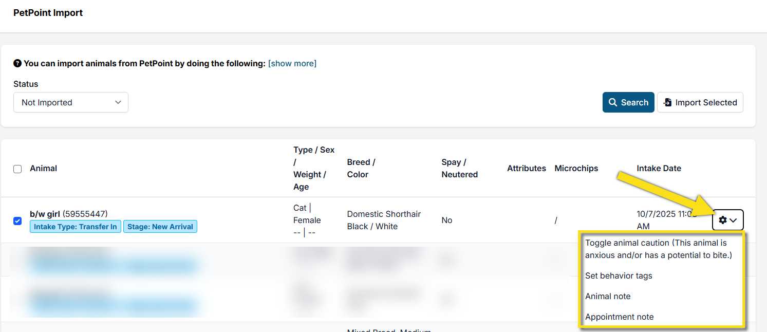Click the b/w girl animal name
This screenshot has height=332, width=767.
click(45, 214)
